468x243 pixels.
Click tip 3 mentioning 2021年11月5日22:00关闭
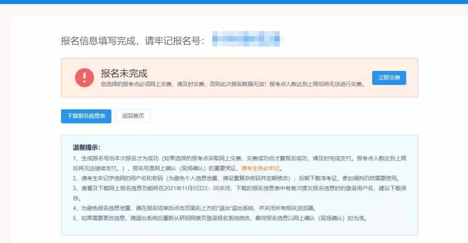[240, 193]
